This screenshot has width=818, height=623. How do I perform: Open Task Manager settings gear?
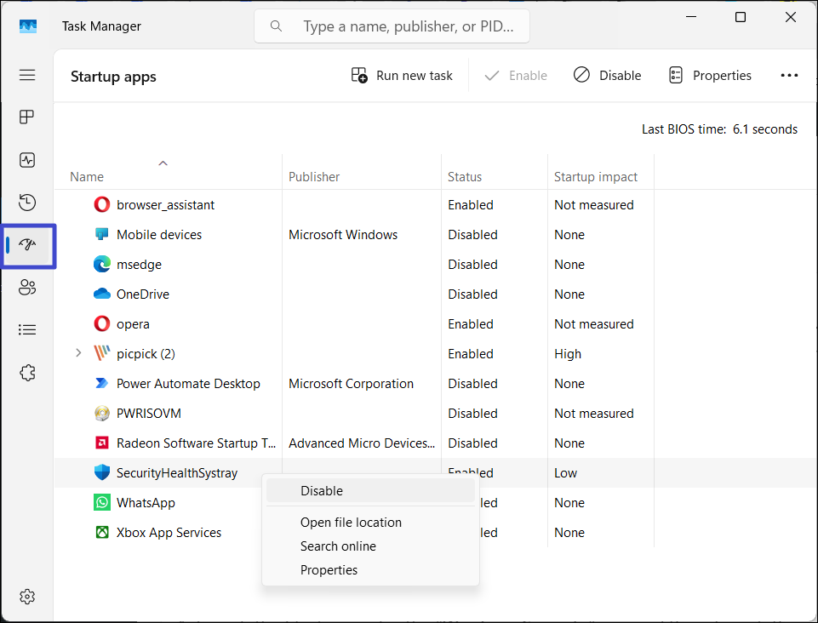coord(27,596)
